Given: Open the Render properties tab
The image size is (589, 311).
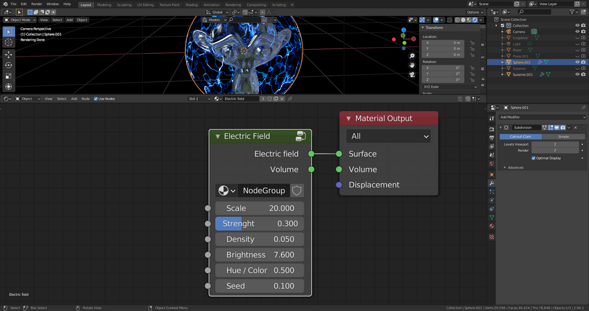Looking at the screenshot, I should (x=492, y=129).
